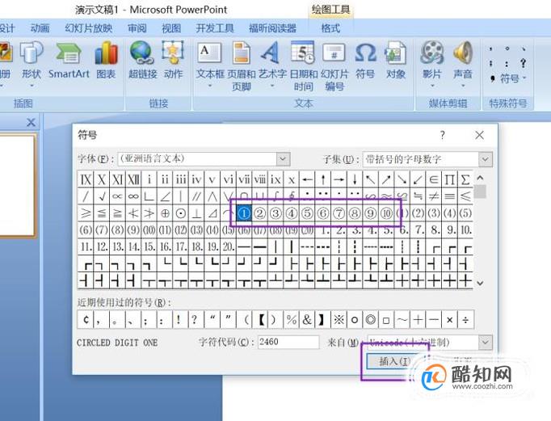The image size is (551, 421).
Task: Select the lowercase Roman numeral vii symbol
Action: [244, 179]
